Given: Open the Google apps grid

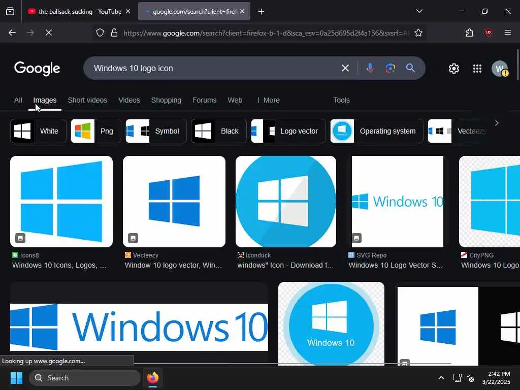Looking at the screenshot, I should [477, 69].
